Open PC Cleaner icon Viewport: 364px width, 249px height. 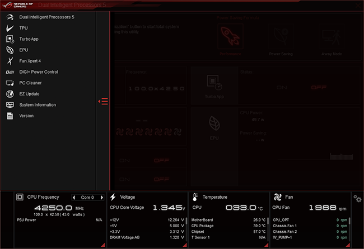point(10,83)
